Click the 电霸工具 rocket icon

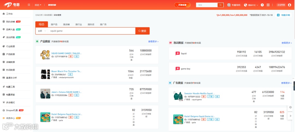(x=4, y=87)
